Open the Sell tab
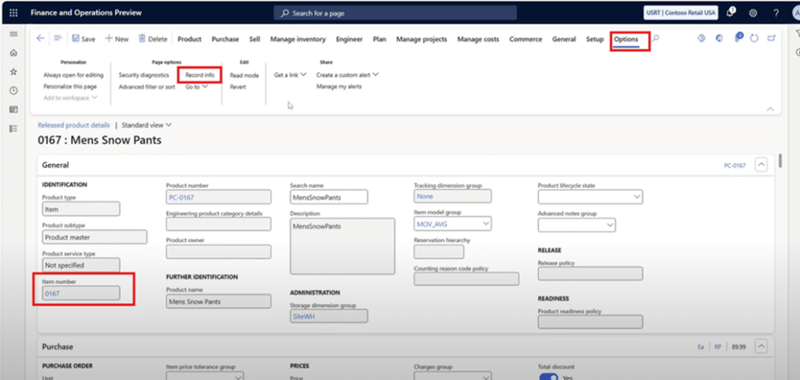 pos(255,39)
